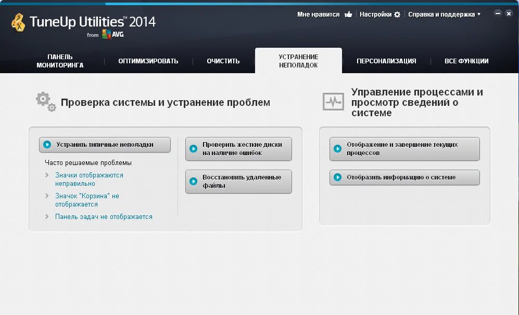Click play icon on Проверить жесткие диски
519x315 pixels.
point(193,149)
